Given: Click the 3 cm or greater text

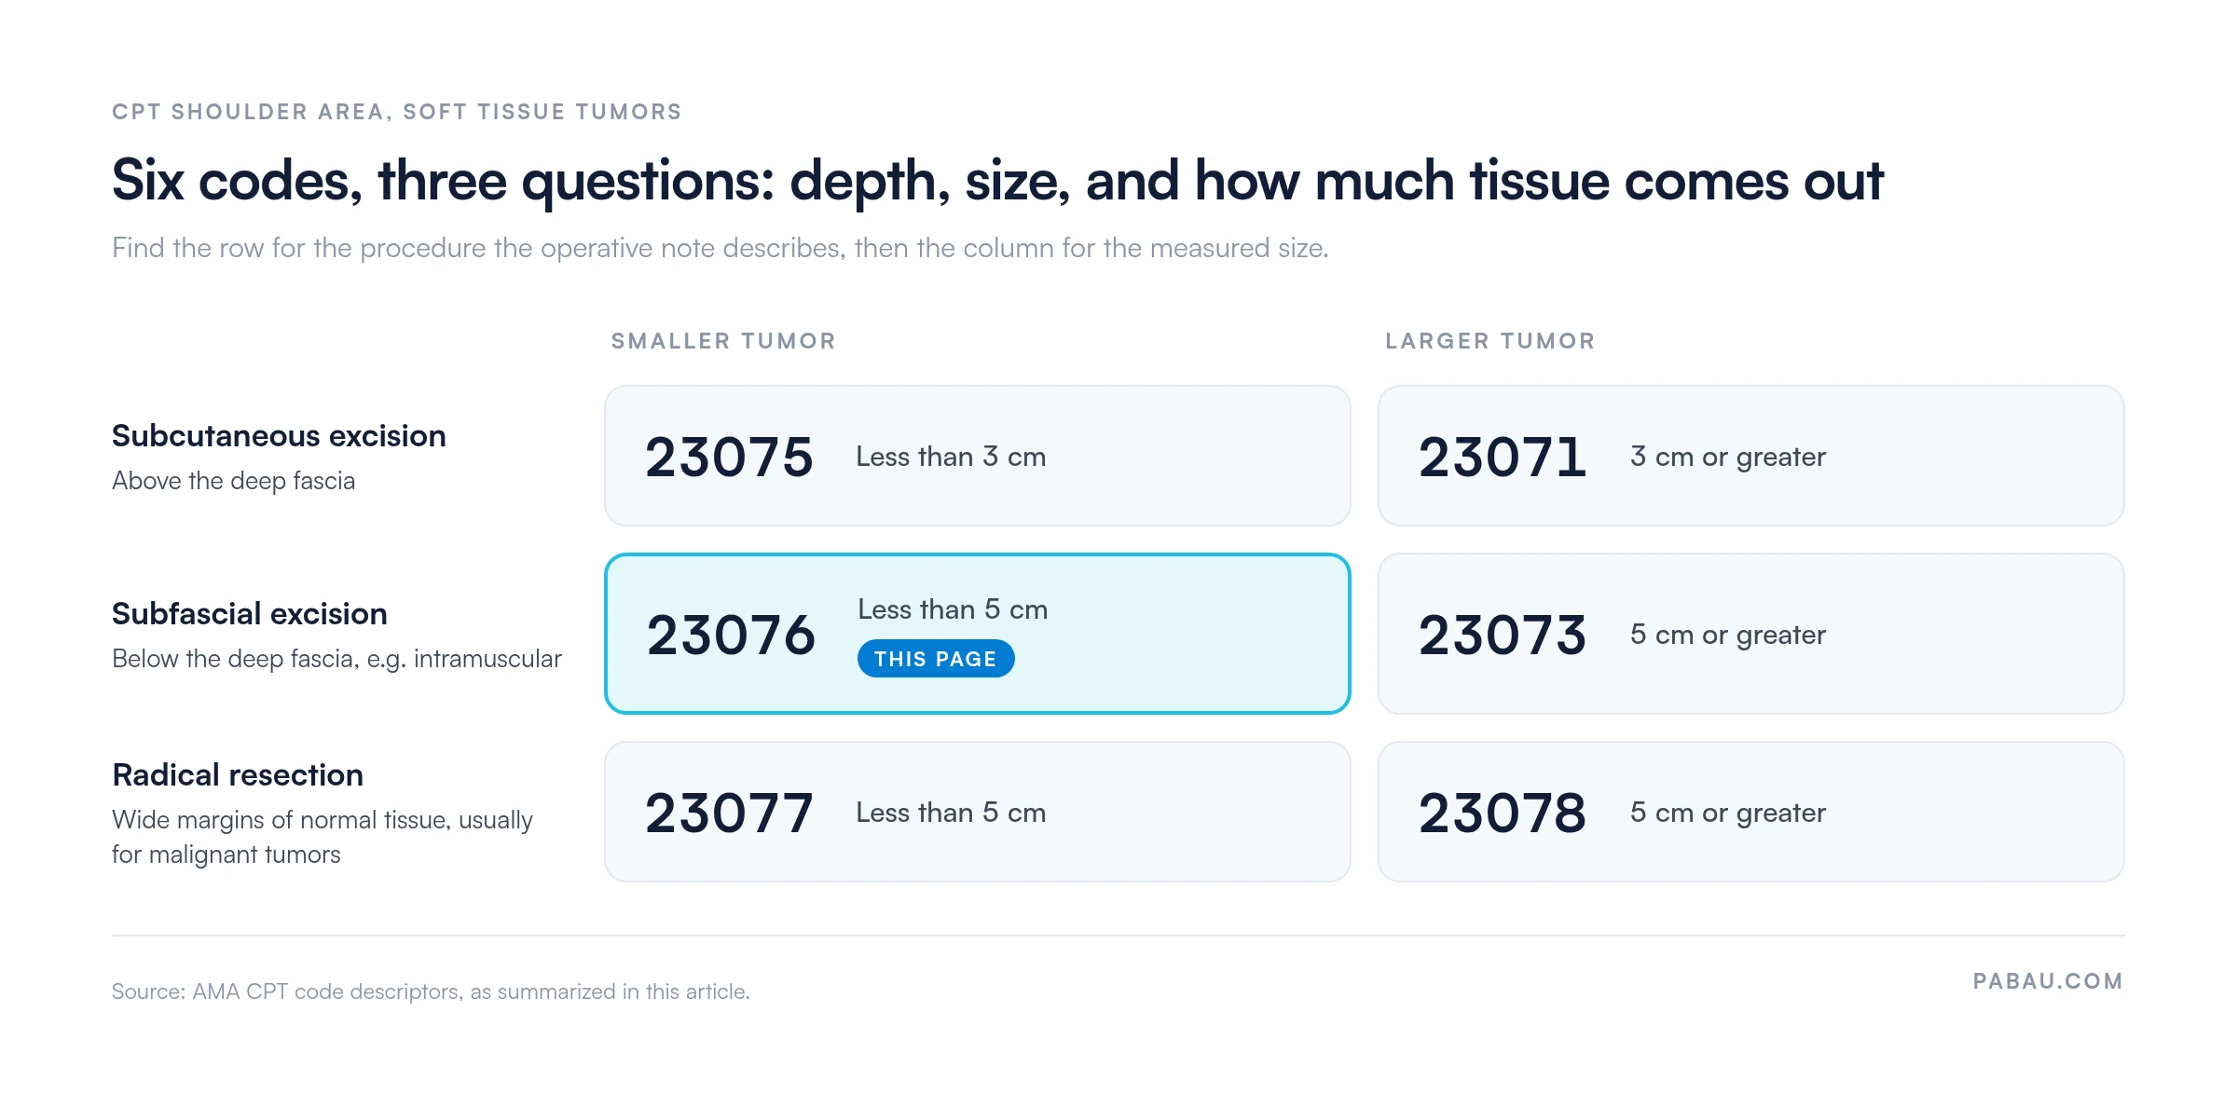Looking at the screenshot, I should point(1727,457).
